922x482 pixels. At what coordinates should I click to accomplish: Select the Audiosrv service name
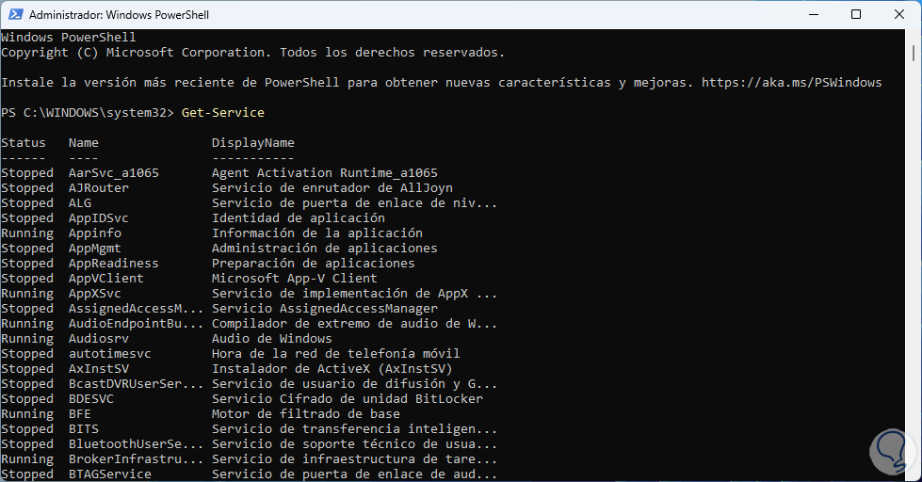tap(99, 339)
